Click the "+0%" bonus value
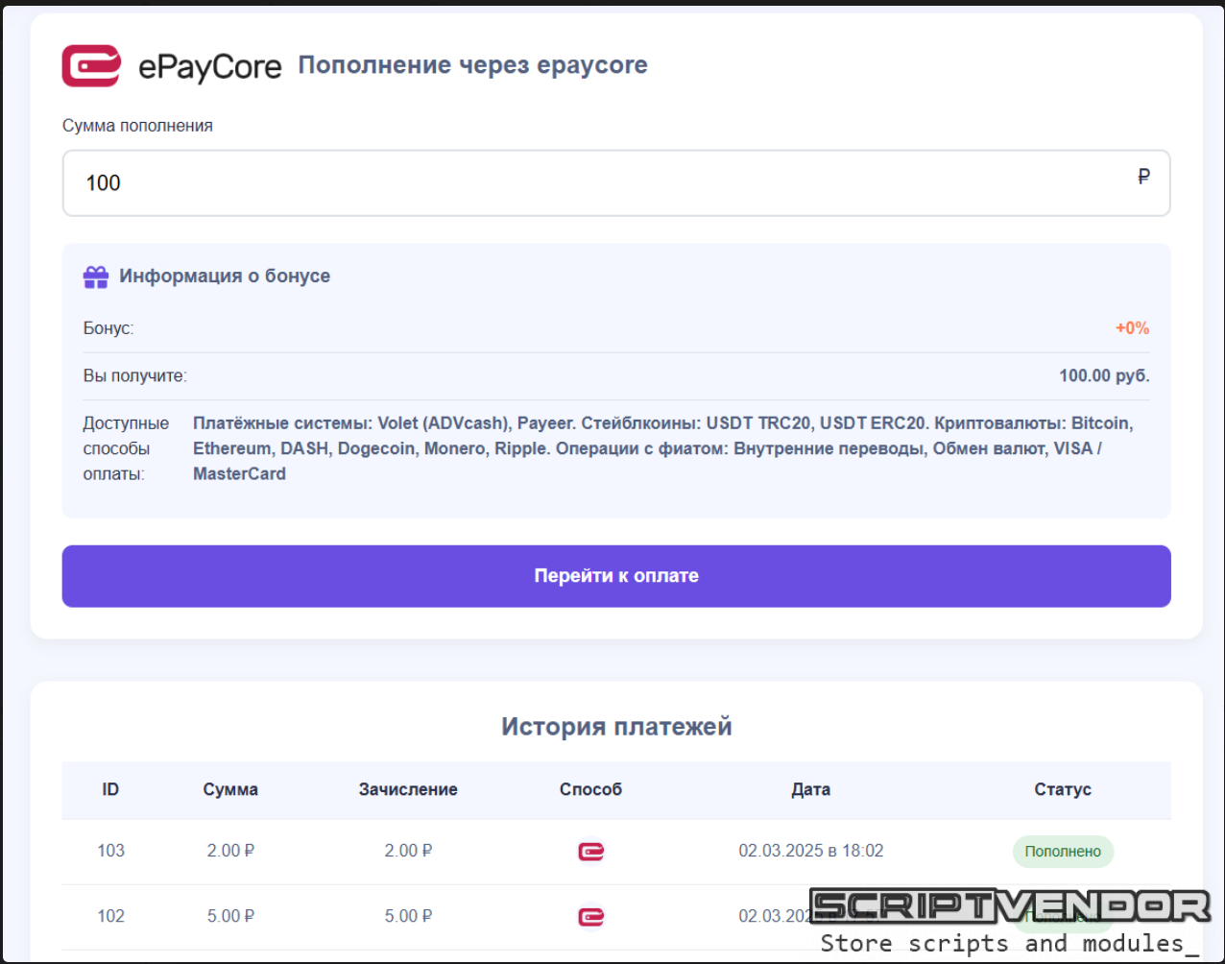The height and width of the screenshot is (964, 1225). (x=1132, y=328)
